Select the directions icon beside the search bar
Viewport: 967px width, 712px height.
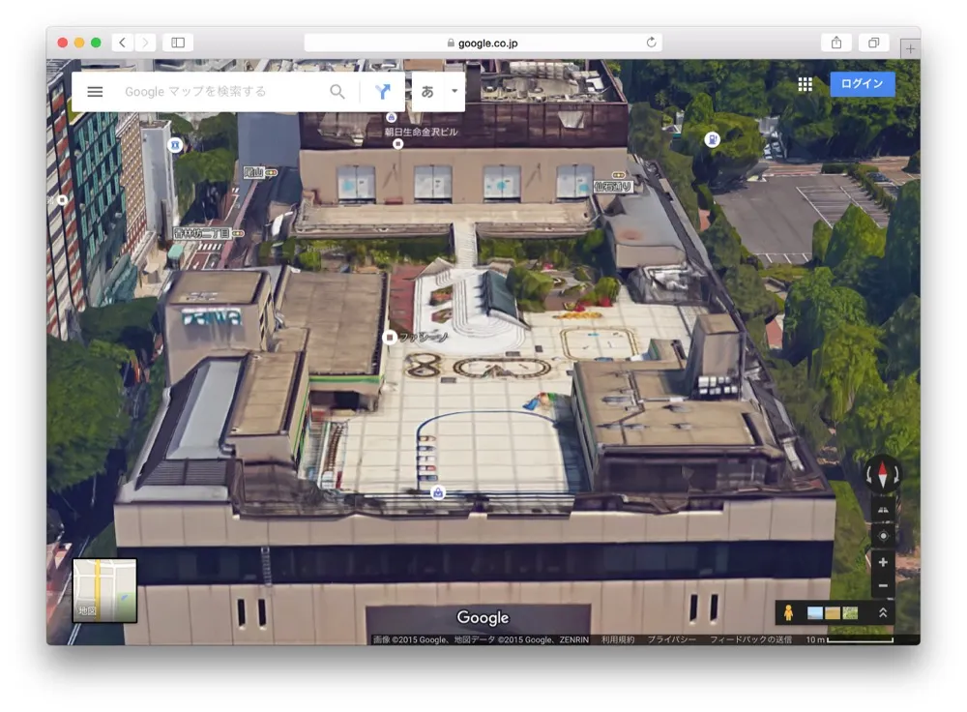click(384, 91)
